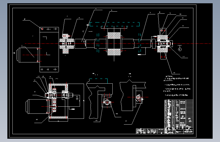Select the datum F circle symbol
The height and width of the screenshot is (142, 220).
click(77, 99)
